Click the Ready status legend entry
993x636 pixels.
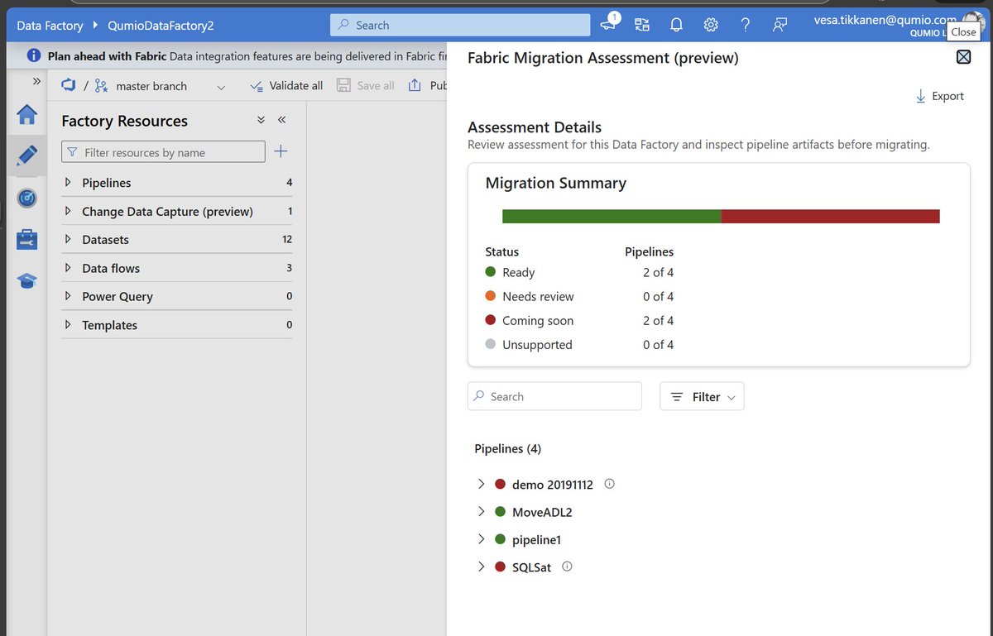click(x=511, y=272)
